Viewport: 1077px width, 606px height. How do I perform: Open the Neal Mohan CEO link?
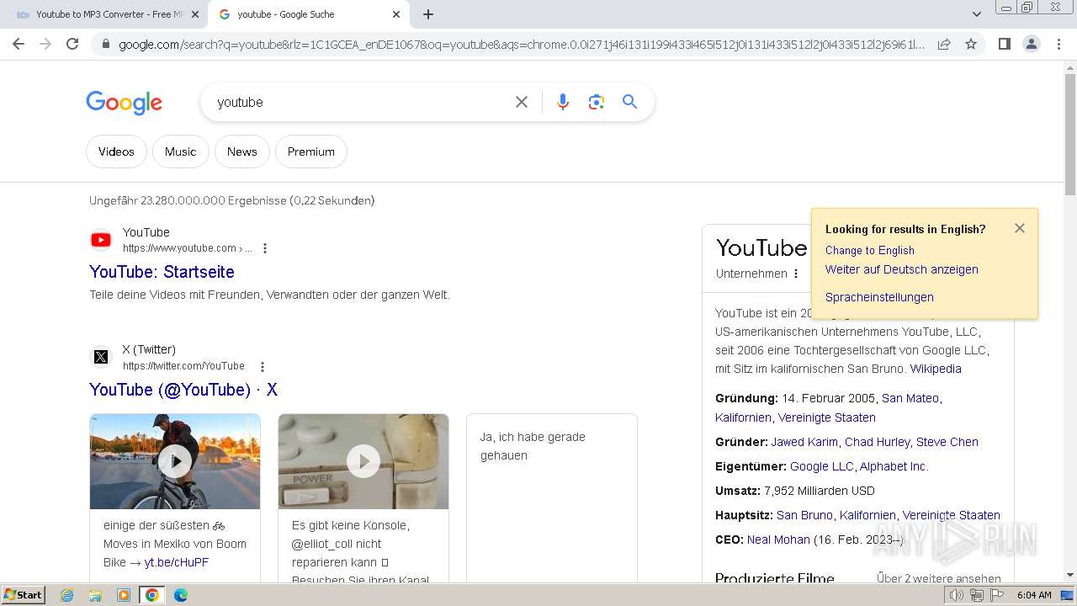coord(778,540)
